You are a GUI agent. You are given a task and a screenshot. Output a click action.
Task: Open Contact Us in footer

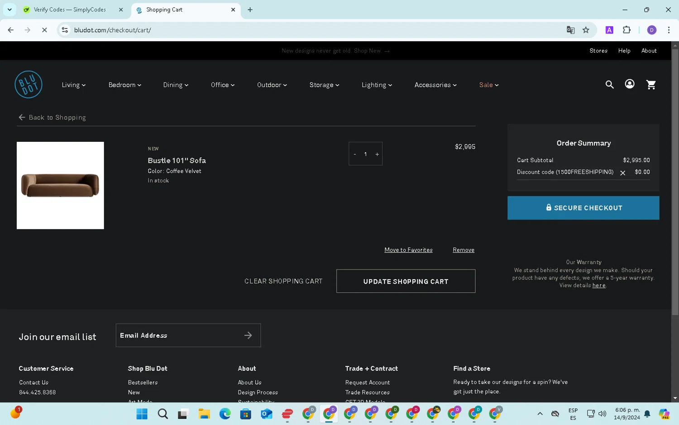(33, 382)
